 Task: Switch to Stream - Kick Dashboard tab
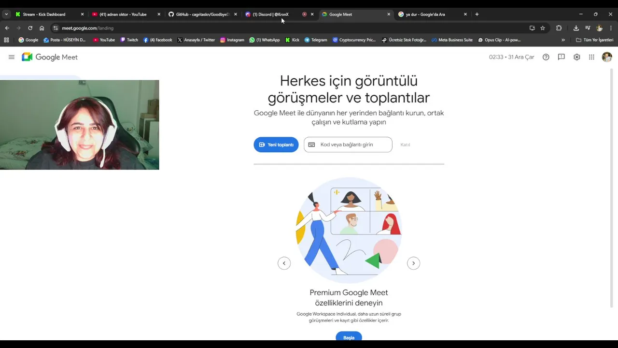(x=44, y=14)
